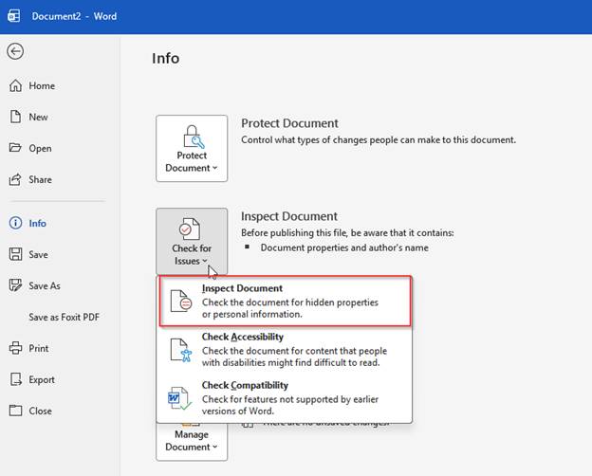Click the Check Accessibility person icon

click(x=181, y=350)
